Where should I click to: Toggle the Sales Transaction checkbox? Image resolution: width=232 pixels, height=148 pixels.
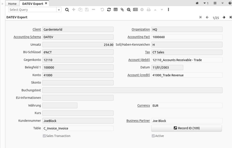[x=44, y=136]
